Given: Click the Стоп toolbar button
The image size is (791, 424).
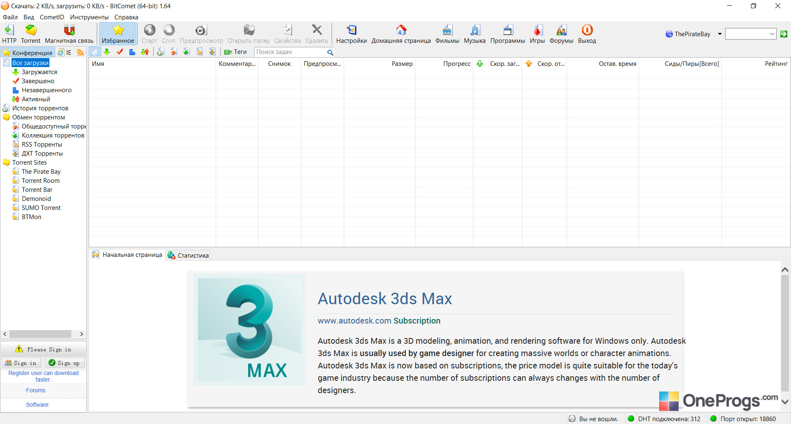Looking at the screenshot, I should [168, 34].
